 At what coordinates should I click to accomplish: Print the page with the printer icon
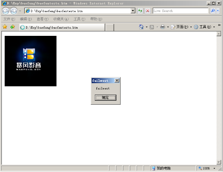click(163, 27)
